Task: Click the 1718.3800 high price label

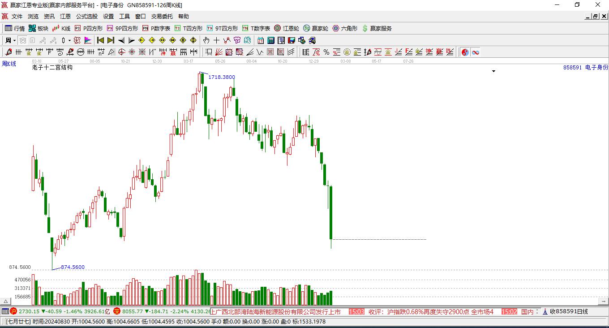Action: pos(222,77)
